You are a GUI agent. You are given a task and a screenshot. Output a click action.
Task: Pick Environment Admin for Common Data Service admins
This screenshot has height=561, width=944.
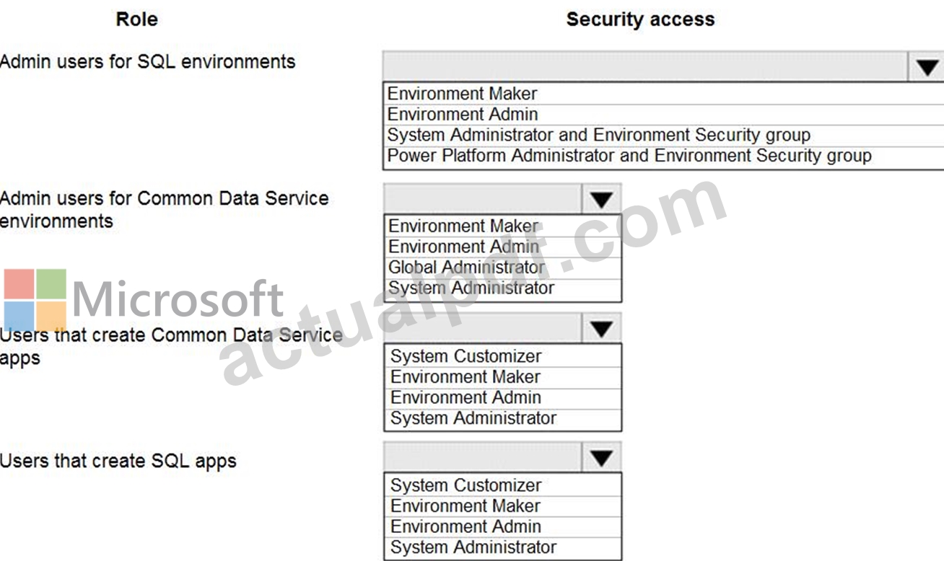coord(502,247)
